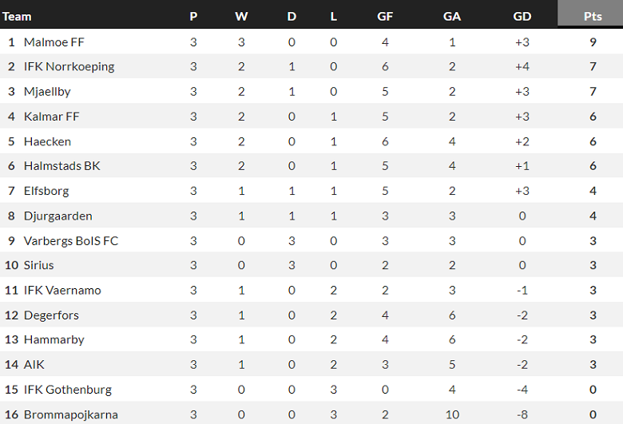The image size is (623, 424).
Task: Select Mjaellby in the standings
Action: [x=47, y=92]
